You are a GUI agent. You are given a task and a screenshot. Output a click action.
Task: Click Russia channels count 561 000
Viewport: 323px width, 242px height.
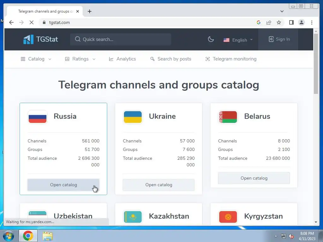91,141
